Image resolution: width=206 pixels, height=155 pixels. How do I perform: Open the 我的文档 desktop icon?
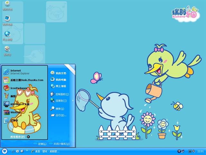tap(7, 6)
